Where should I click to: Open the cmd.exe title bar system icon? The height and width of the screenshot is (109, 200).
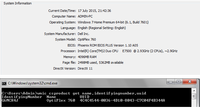[x=4, y=84]
